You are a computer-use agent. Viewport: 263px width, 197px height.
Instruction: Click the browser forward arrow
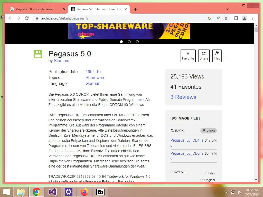[18, 18]
